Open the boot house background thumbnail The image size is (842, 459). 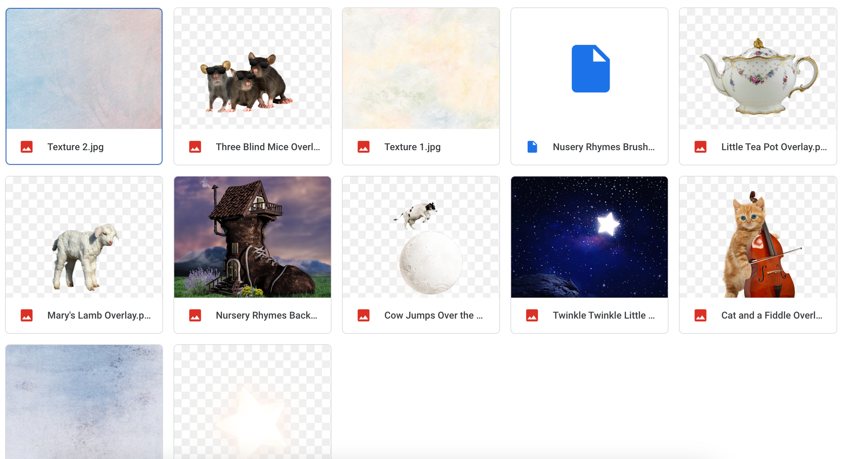[x=253, y=237]
